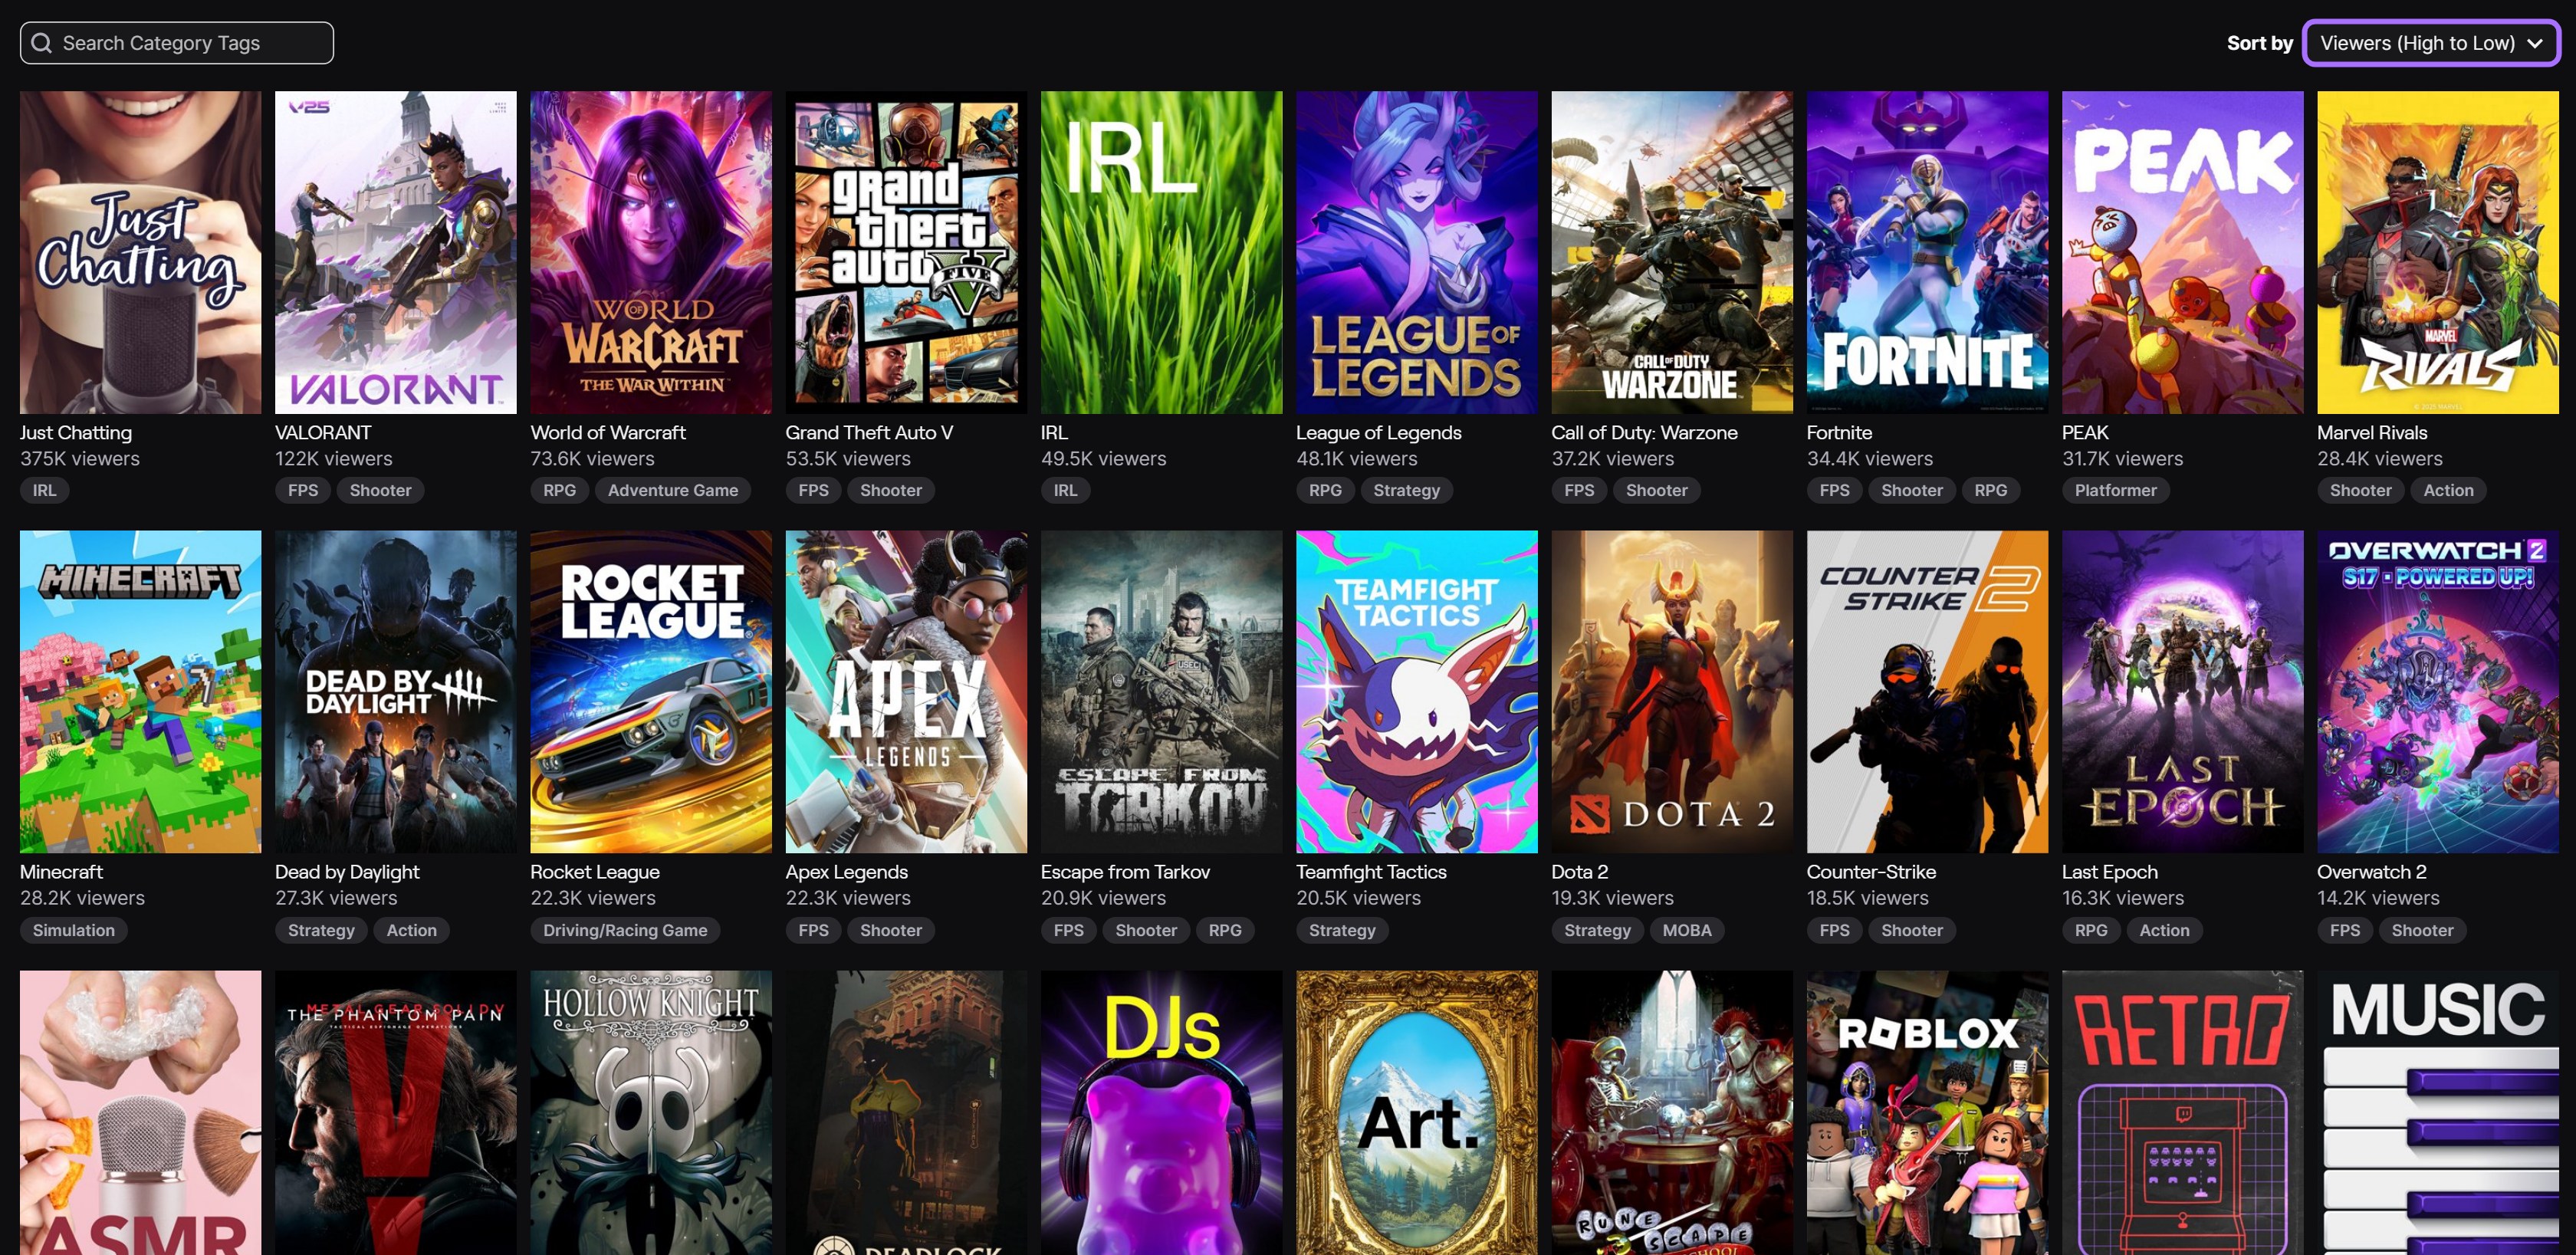The height and width of the screenshot is (1255, 2576).
Task: Open the Overwatch 2 title link
Action: tap(2371, 871)
